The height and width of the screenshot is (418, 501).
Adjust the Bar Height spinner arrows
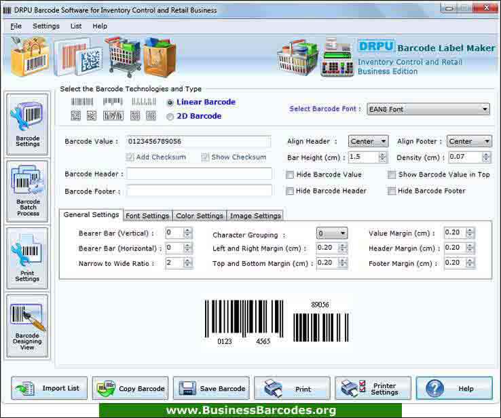[382, 157]
